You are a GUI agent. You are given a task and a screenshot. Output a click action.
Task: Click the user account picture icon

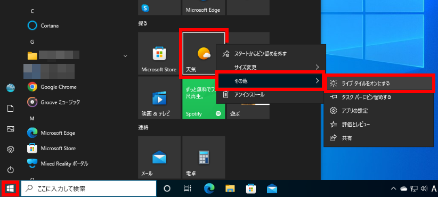[x=10, y=88]
